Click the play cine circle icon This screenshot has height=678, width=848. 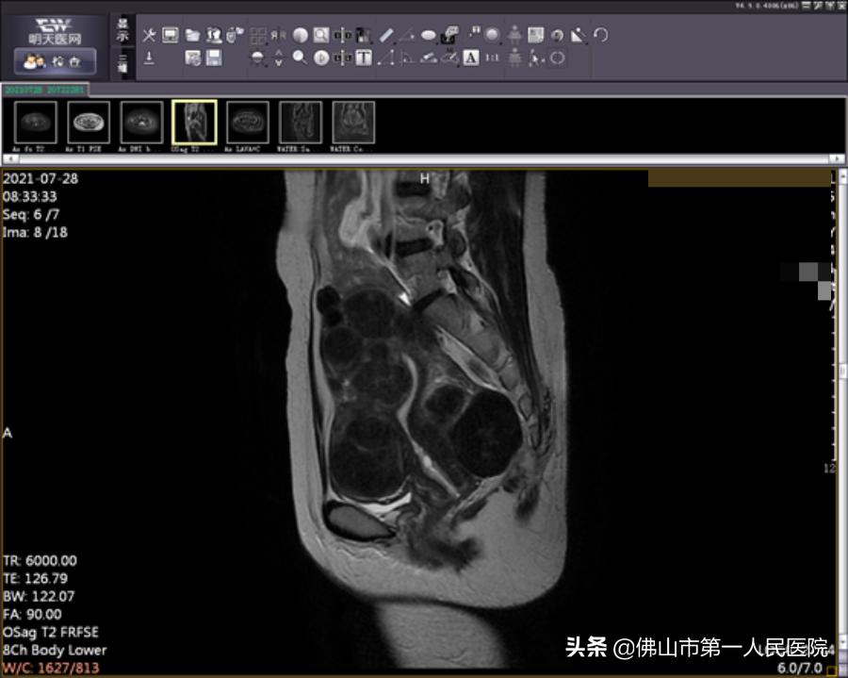coord(321,58)
